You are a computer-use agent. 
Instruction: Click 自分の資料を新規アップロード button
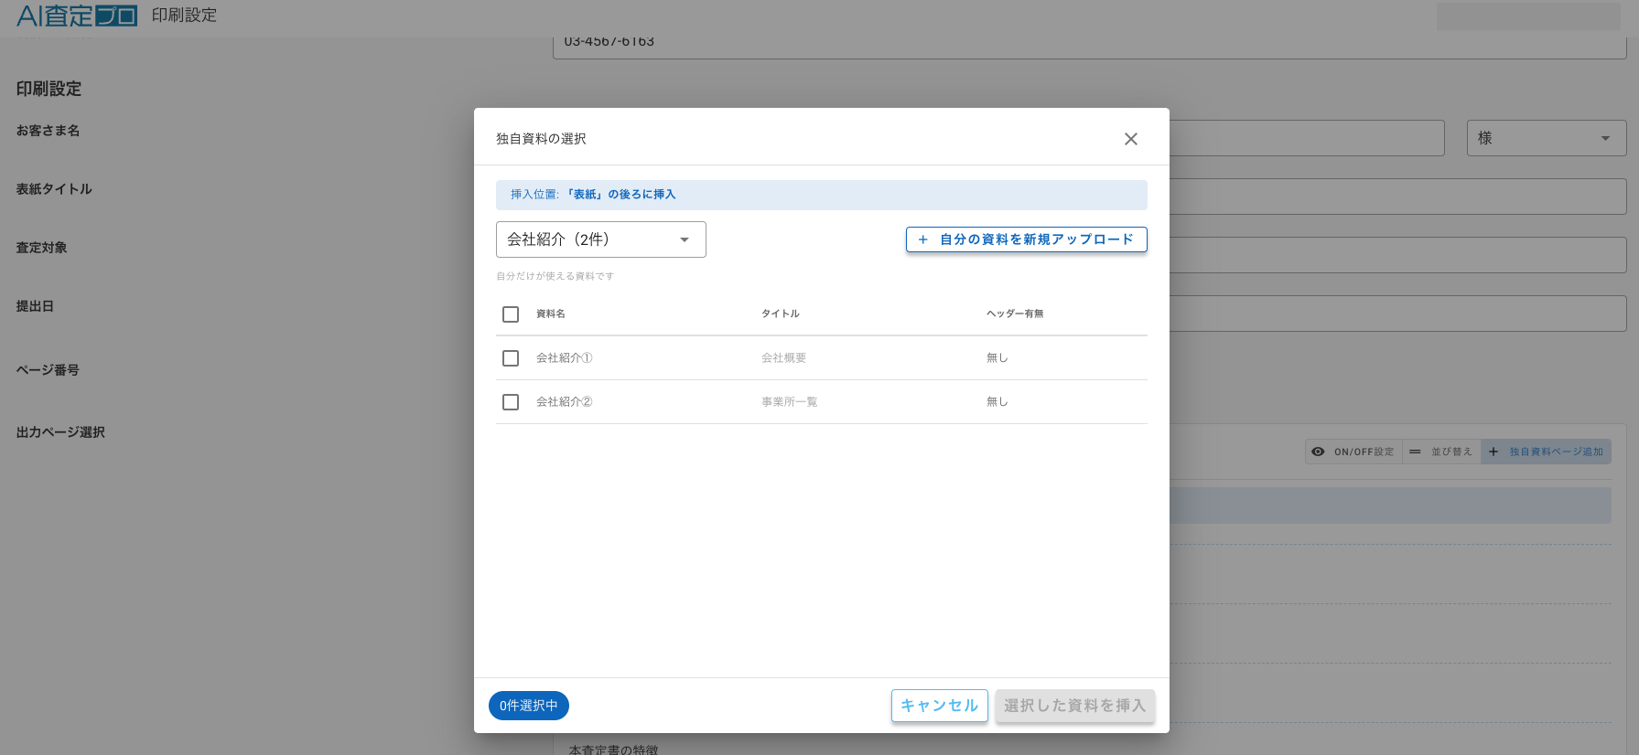pyautogui.click(x=1026, y=239)
